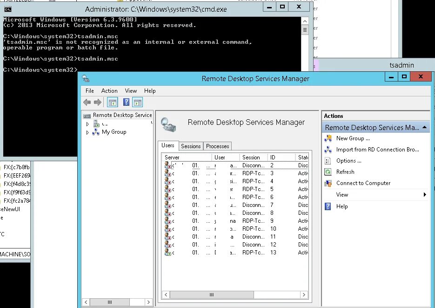Minimize the cmd.exe window
This screenshot has width=435, height=308.
coord(269,7)
